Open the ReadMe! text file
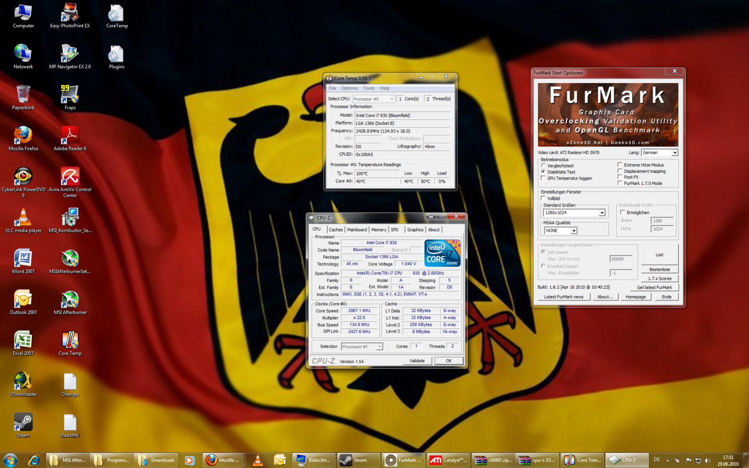Viewport: 749px width, 468px height. pyautogui.click(x=70, y=426)
